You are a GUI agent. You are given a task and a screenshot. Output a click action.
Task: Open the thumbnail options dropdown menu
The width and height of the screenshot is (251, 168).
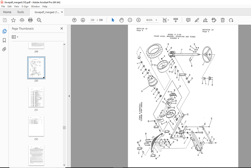tap(15, 37)
